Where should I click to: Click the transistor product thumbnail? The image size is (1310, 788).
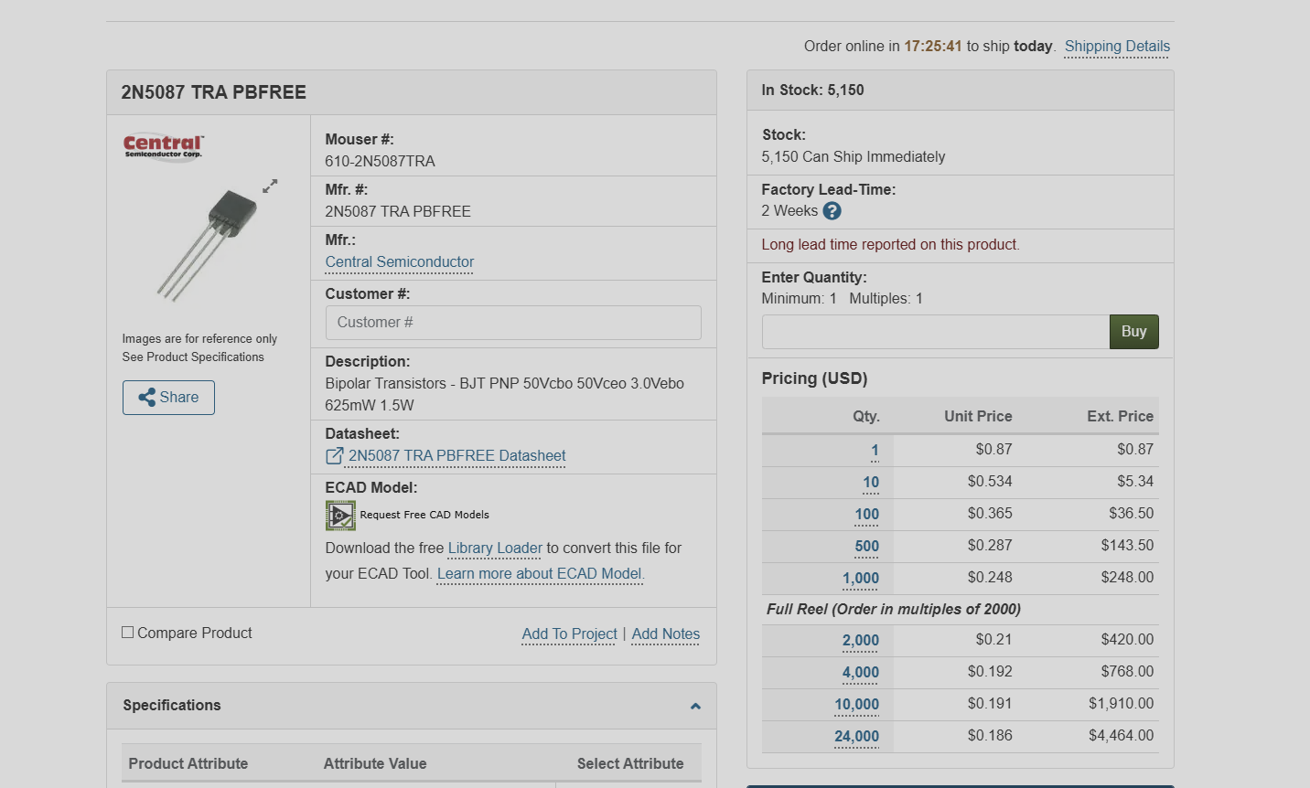(x=208, y=244)
